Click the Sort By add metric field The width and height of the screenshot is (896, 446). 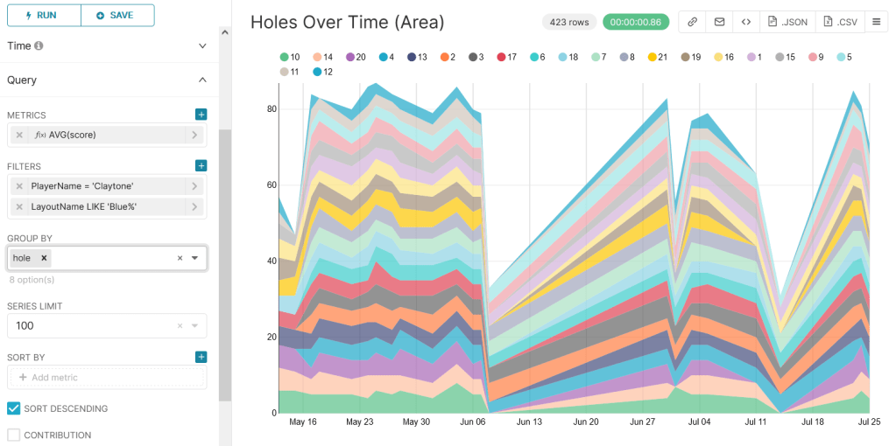coord(107,377)
